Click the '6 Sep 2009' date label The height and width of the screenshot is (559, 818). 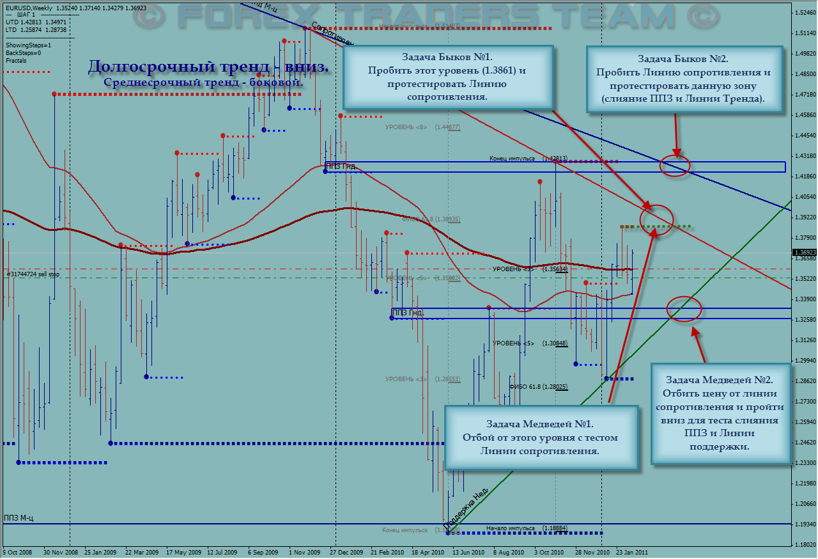click(x=263, y=551)
